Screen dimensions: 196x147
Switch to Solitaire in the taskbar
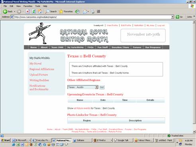(82, 140)
